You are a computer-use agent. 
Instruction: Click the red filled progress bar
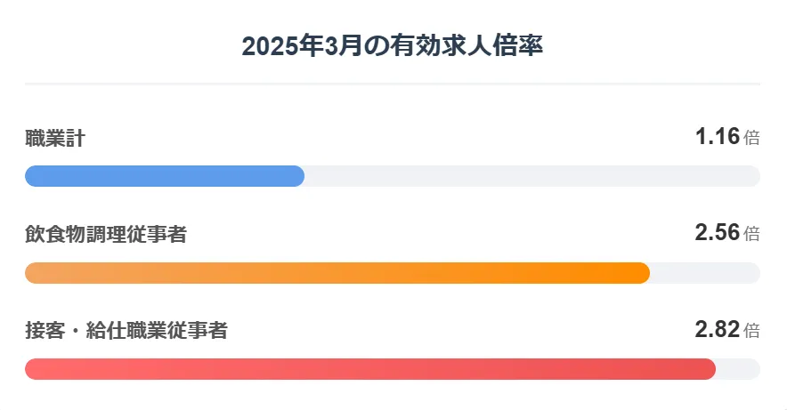point(370,369)
